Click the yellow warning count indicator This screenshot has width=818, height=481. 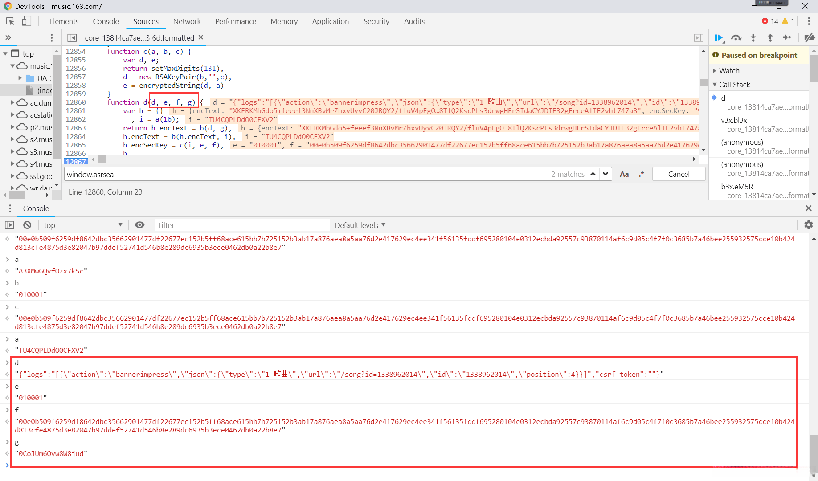[x=788, y=21]
